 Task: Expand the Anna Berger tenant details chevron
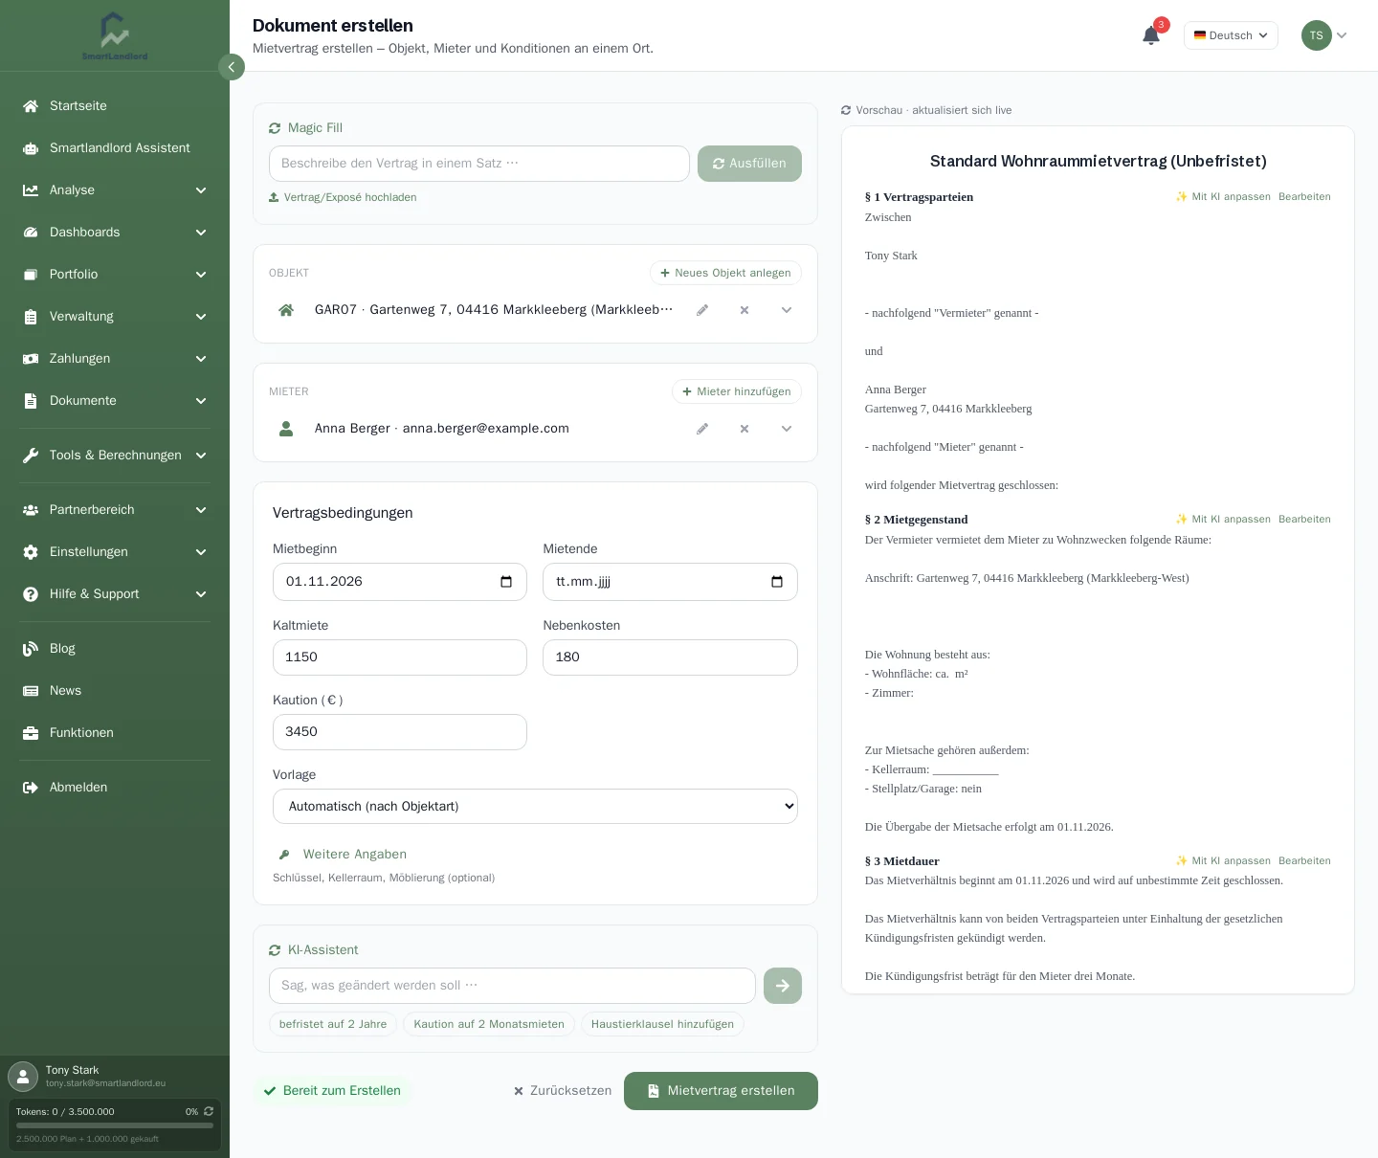click(x=787, y=429)
